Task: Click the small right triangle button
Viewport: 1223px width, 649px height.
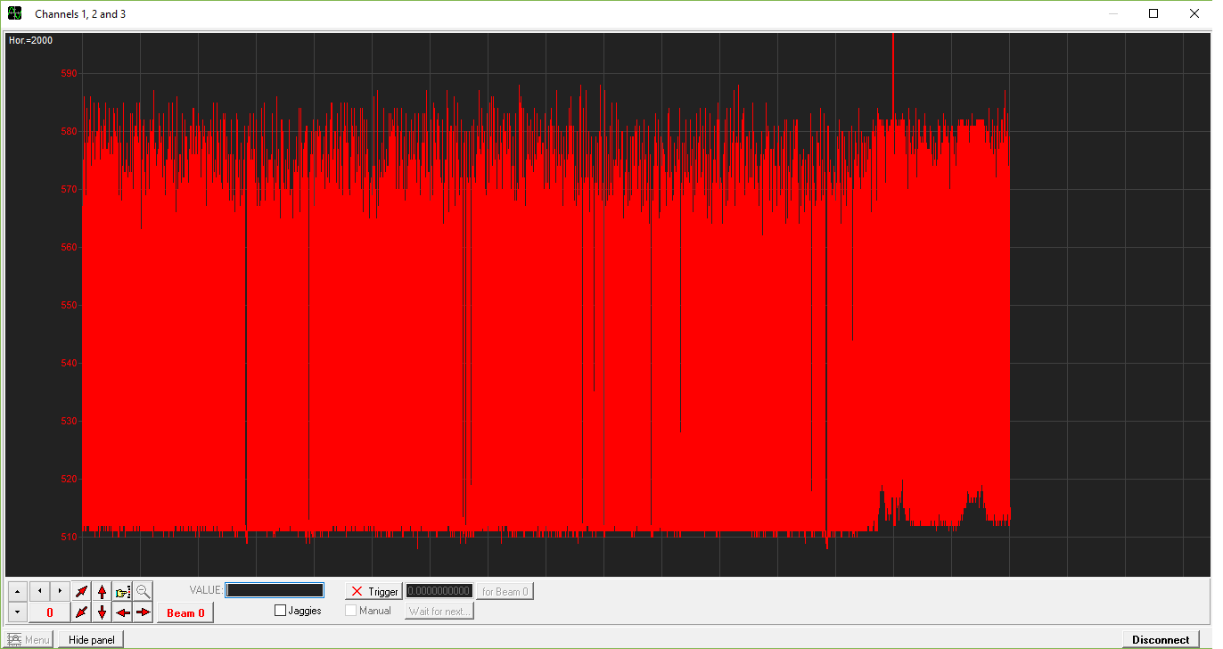Action: pyautogui.click(x=60, y=591)
